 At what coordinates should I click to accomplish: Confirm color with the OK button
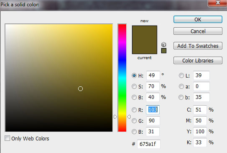tap(198, 19)
